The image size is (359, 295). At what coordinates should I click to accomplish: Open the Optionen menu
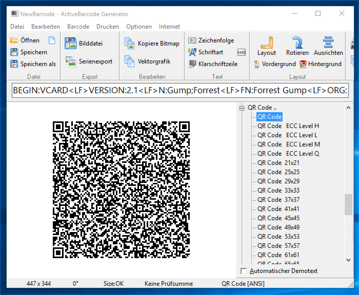(139, 26)
